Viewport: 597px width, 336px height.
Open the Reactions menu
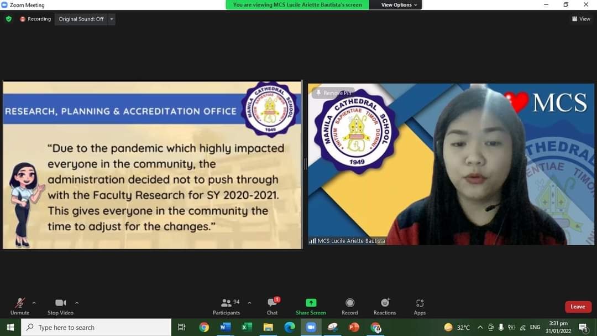pyautogui.click(x=385, y=306)
